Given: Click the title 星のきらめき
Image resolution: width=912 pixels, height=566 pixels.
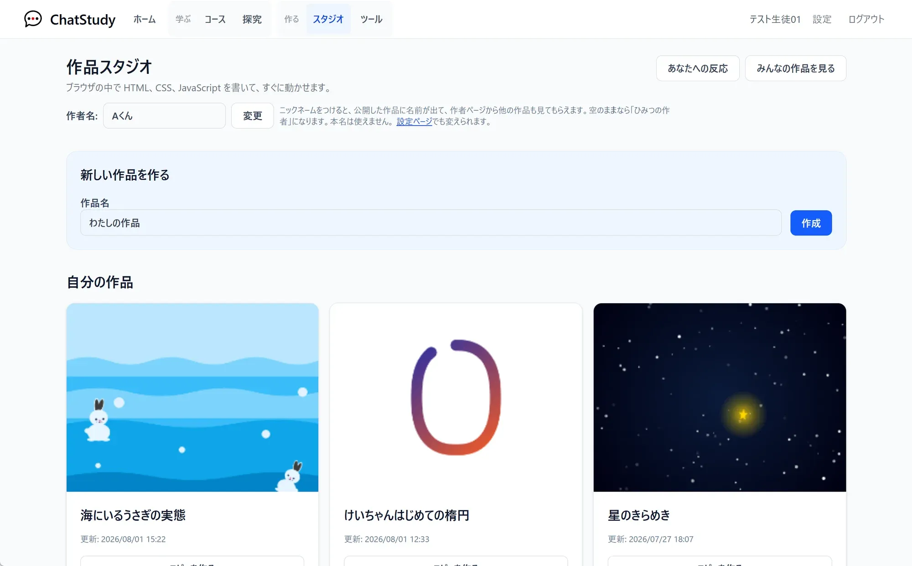Looking at the screenshot, I should point(639,515).
